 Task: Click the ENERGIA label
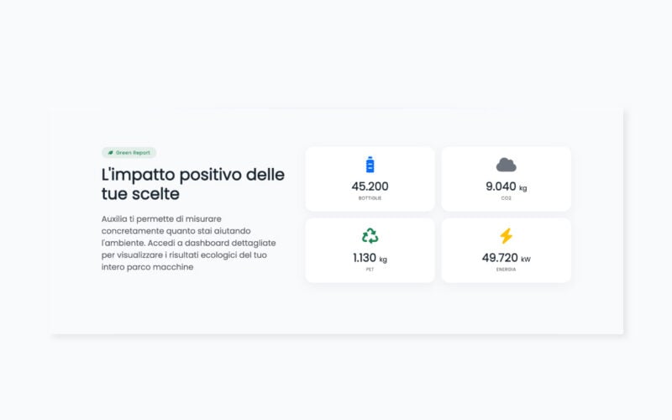tap(506, 270)
